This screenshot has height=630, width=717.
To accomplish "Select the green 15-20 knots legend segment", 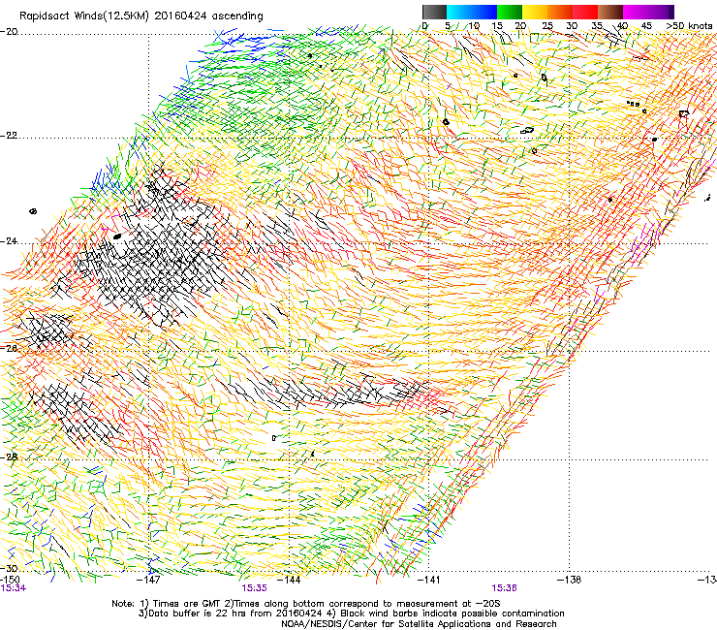I will point(510,12).
